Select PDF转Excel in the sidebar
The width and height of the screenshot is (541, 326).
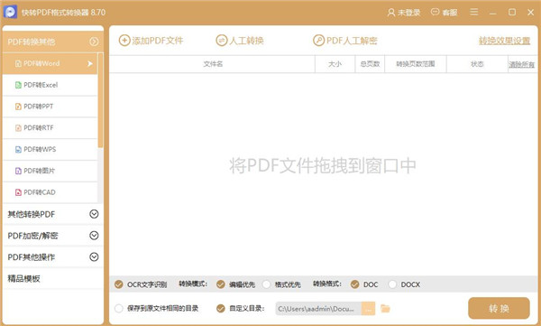click(x=50, y=85)
